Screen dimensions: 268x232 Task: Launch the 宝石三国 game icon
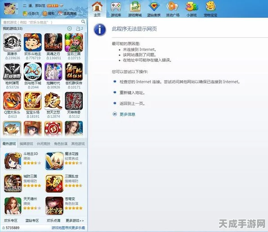coord(74,42)
